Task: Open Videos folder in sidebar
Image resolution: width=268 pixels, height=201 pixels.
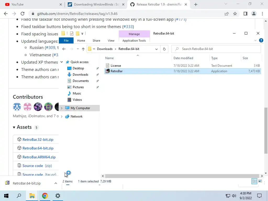Action: 77,100
